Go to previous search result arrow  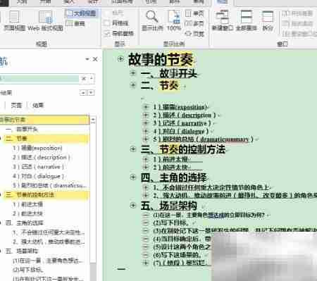click(x=82, y=93)
